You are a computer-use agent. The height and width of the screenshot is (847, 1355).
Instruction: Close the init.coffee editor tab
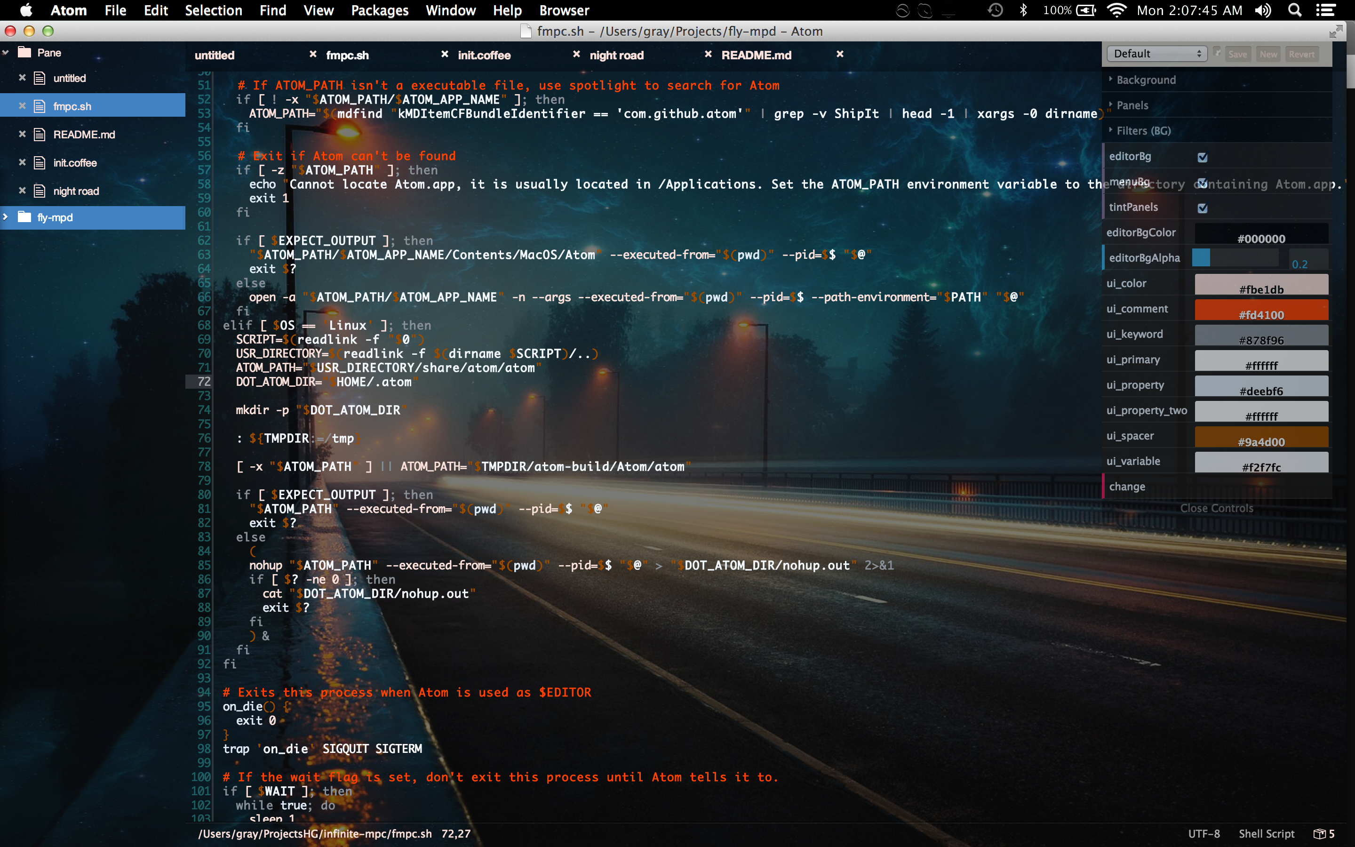click(576, 54)
